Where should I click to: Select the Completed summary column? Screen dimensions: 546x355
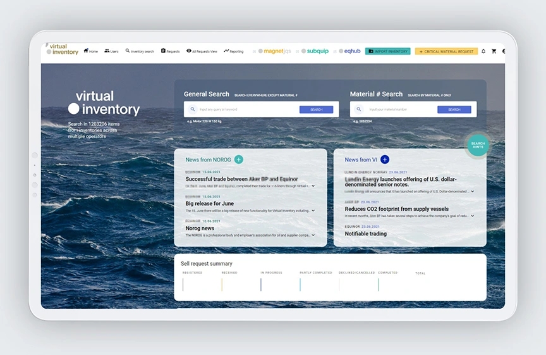tap(387, 282)
